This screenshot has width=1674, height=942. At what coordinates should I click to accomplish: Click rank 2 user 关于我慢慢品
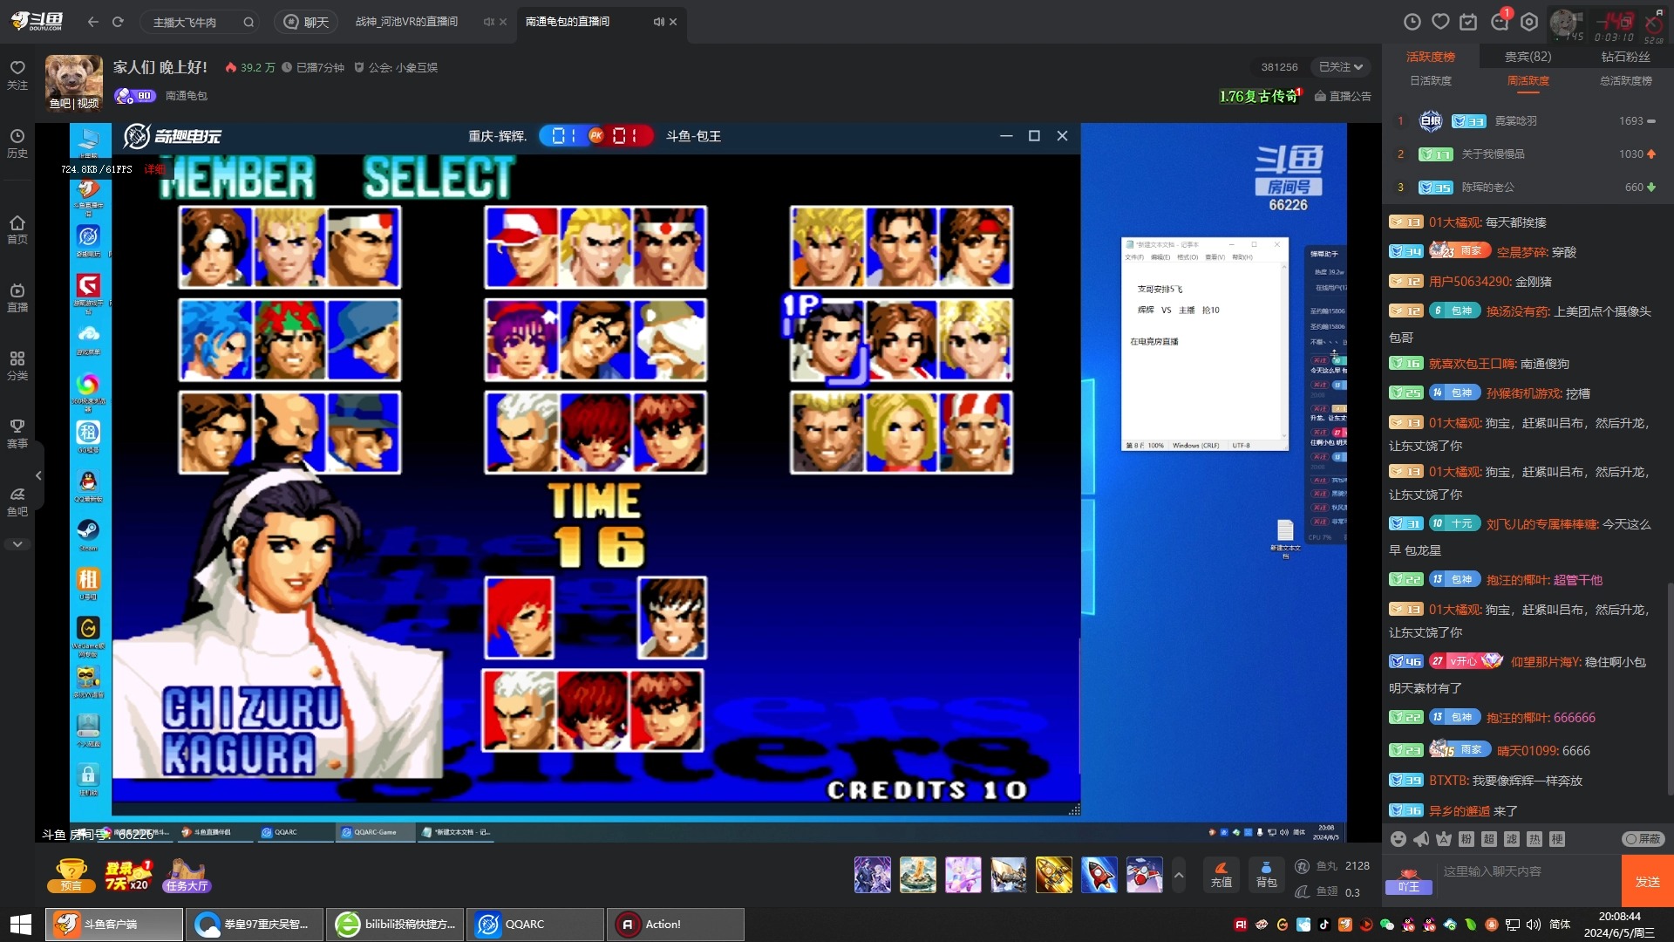click(x=1493, y=154)
